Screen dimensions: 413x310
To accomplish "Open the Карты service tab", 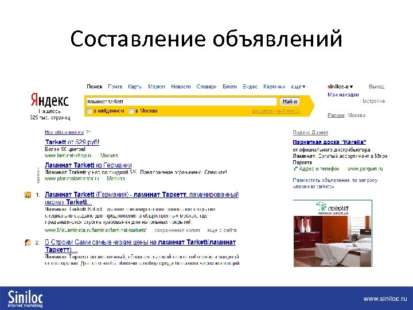I will tap(135, 87).
